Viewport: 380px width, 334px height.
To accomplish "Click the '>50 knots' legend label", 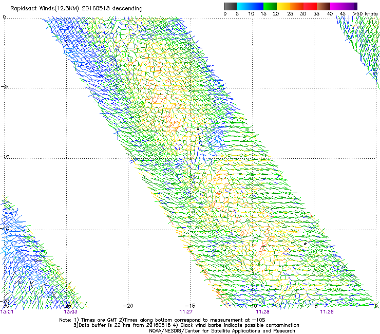I will [365, 14].
